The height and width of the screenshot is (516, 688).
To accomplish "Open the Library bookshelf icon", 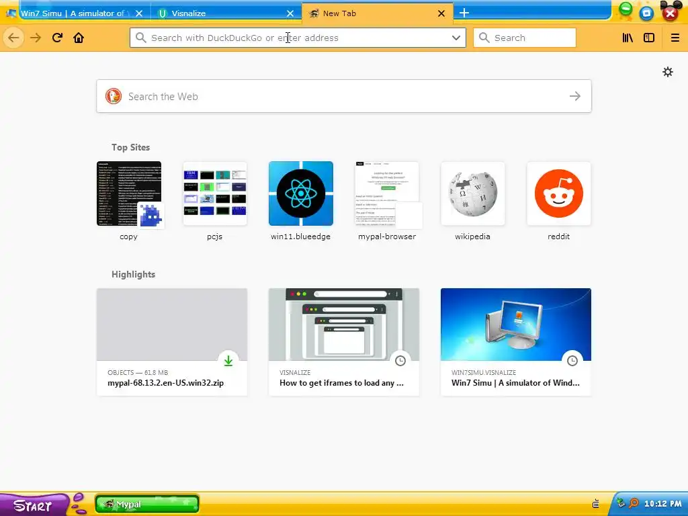I will coord(628,38).
